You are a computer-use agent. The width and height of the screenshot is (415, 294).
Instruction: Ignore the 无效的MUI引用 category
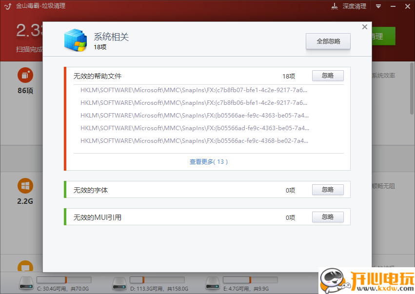click(328, 217)
